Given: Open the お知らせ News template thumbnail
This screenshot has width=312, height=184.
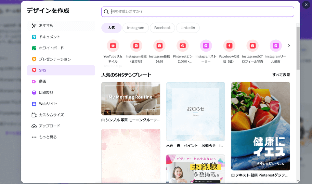Looking at the screenshot, I should (196, 112).
